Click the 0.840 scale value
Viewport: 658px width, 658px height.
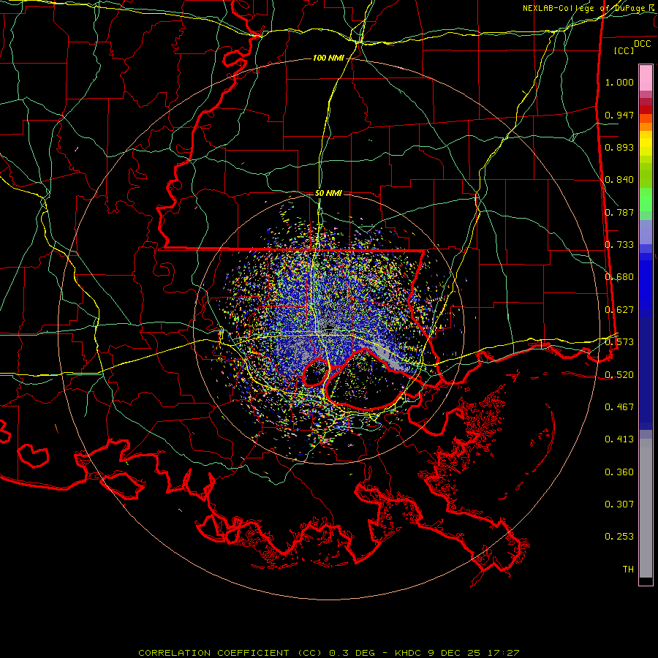[619, 180]
